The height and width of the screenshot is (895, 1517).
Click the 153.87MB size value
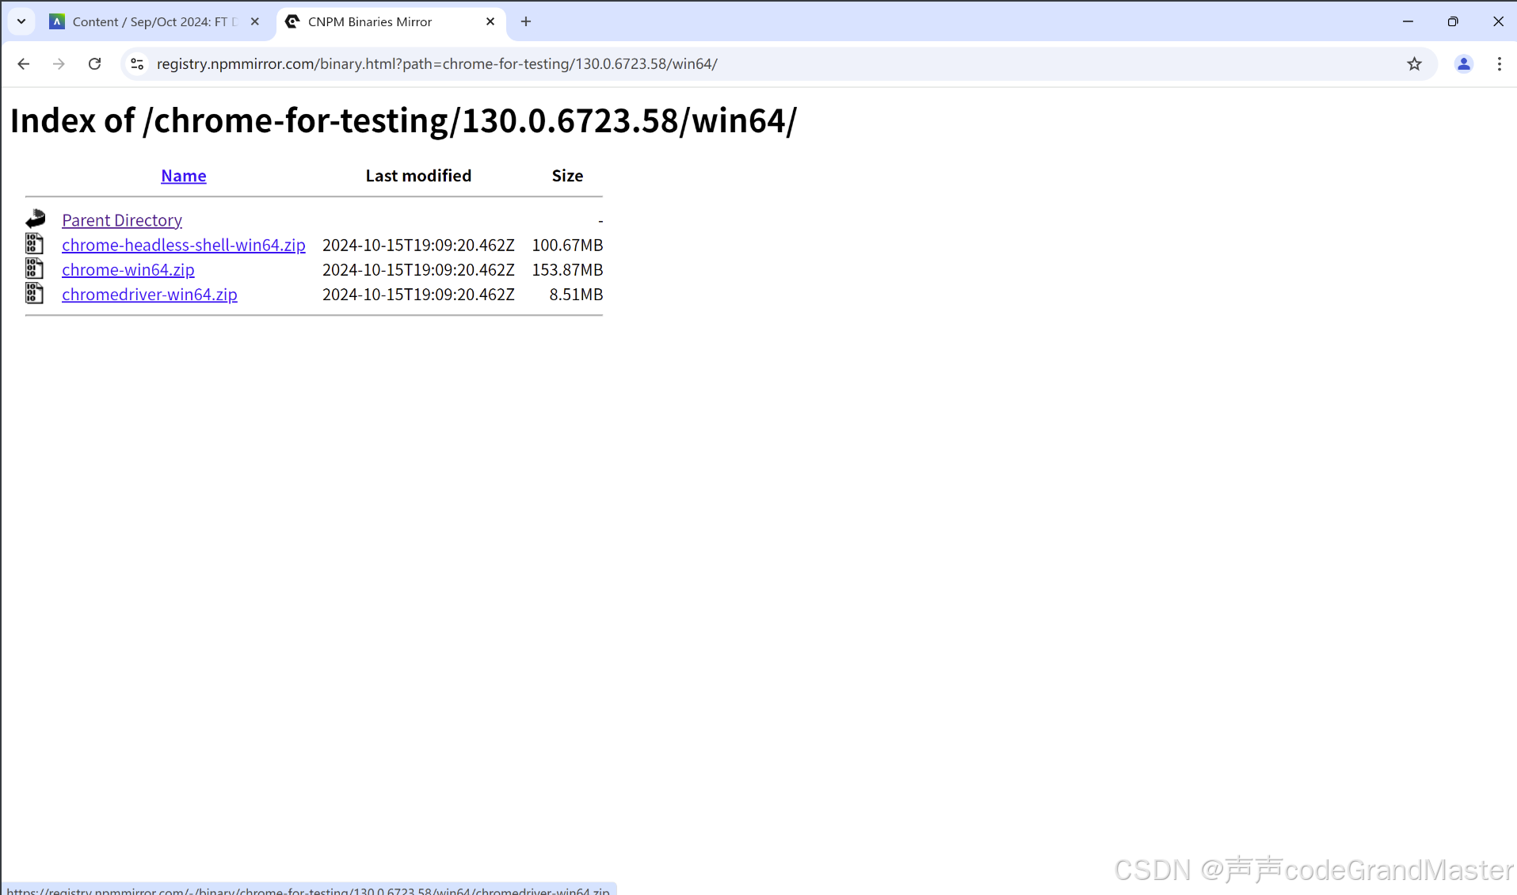[x=567, y=269]
